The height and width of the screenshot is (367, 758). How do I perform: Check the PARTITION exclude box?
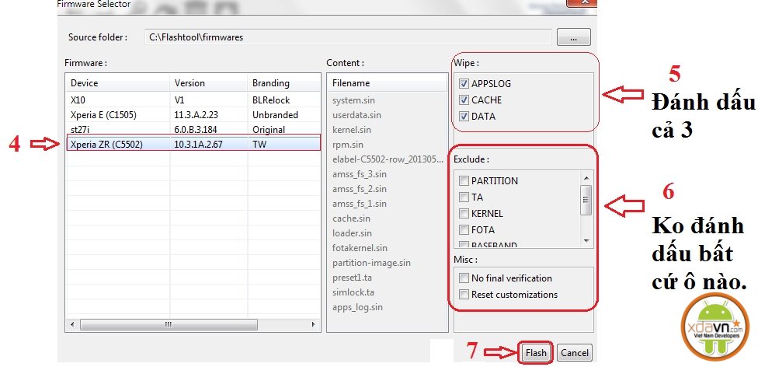(x=464, y=181)
